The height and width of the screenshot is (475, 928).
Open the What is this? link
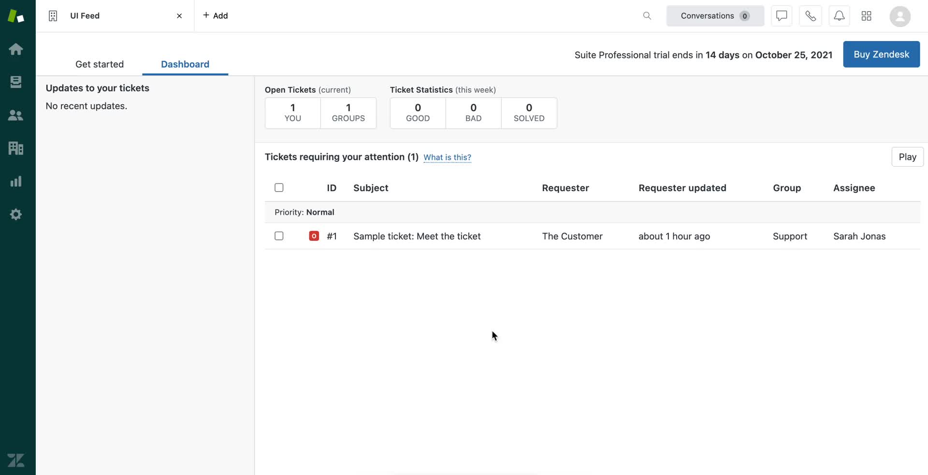pos(447,157)
